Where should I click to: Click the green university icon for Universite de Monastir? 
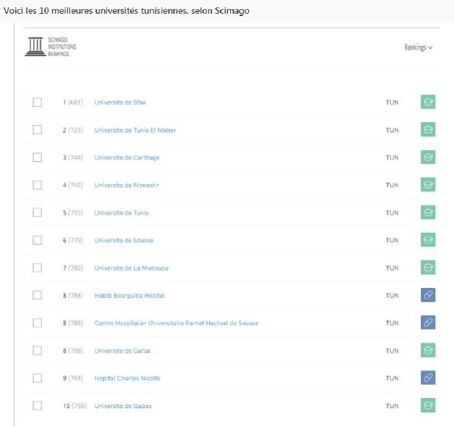[x=428, y=185]
